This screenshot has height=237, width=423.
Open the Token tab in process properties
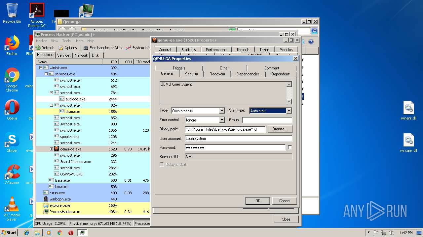(x=264, y=49)
